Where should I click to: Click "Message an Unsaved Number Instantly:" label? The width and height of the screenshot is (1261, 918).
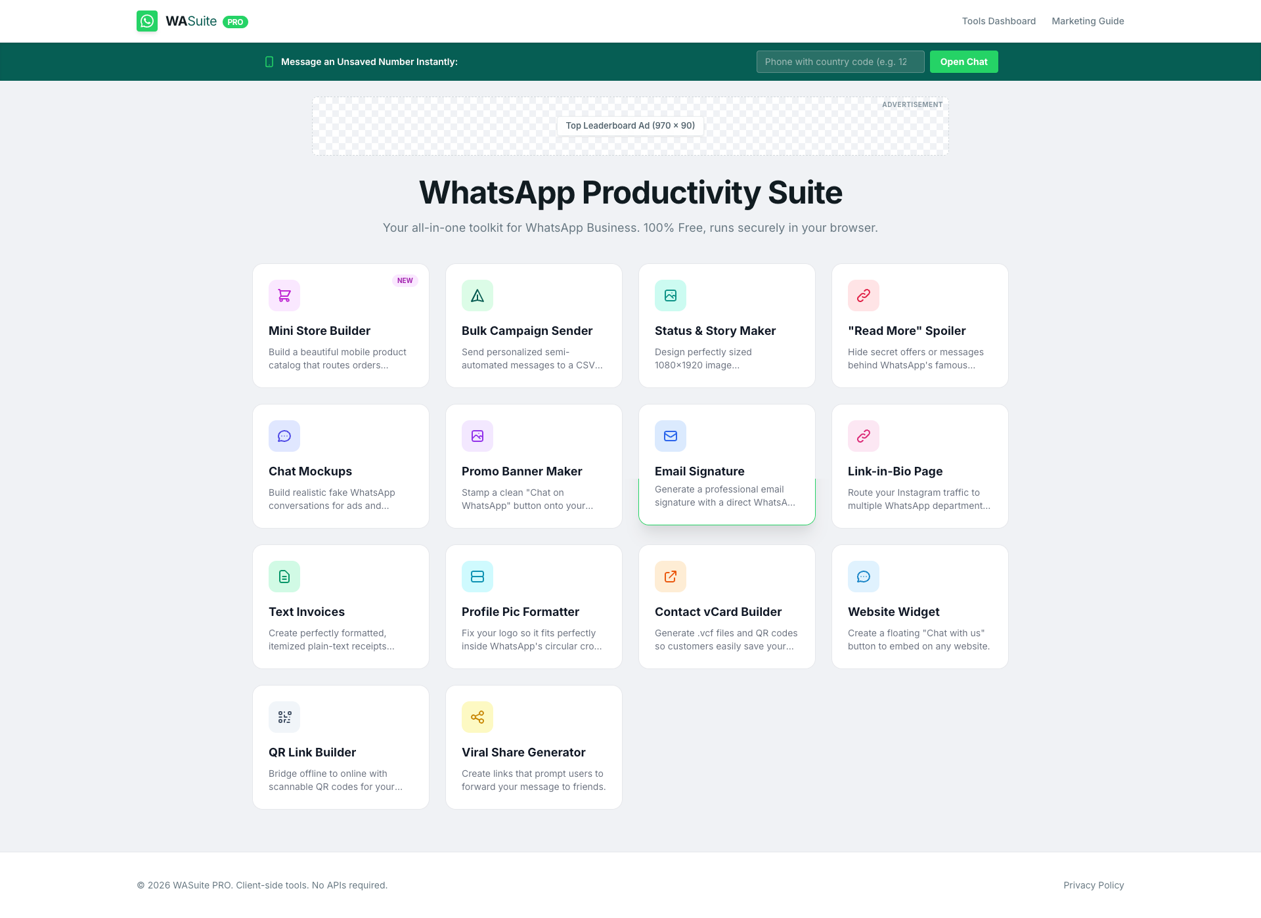pyautogui.click(x=369, y=62)
